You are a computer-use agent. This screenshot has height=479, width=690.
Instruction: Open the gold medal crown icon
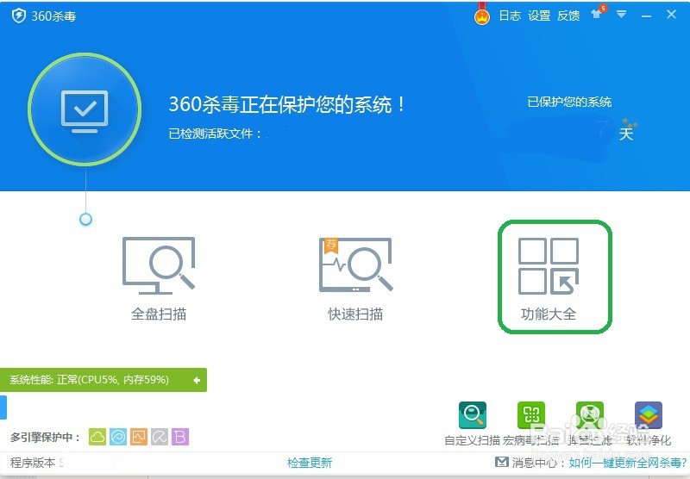[x=482, y=15]
